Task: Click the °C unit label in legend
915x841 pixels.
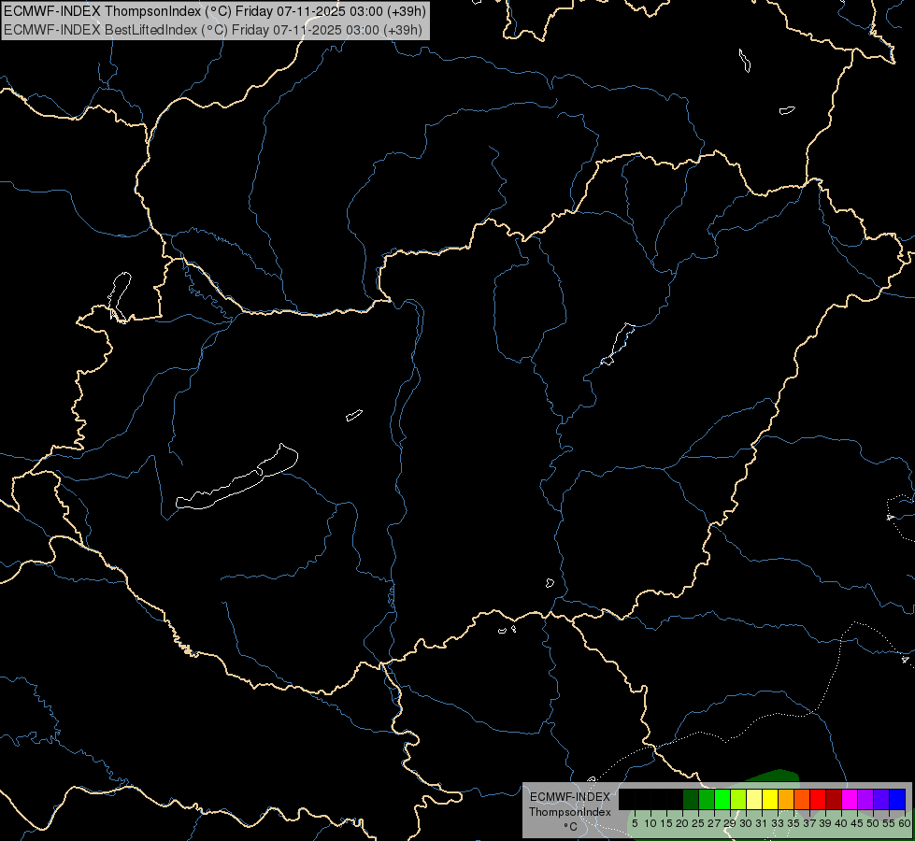Action: tap(570, 827)
